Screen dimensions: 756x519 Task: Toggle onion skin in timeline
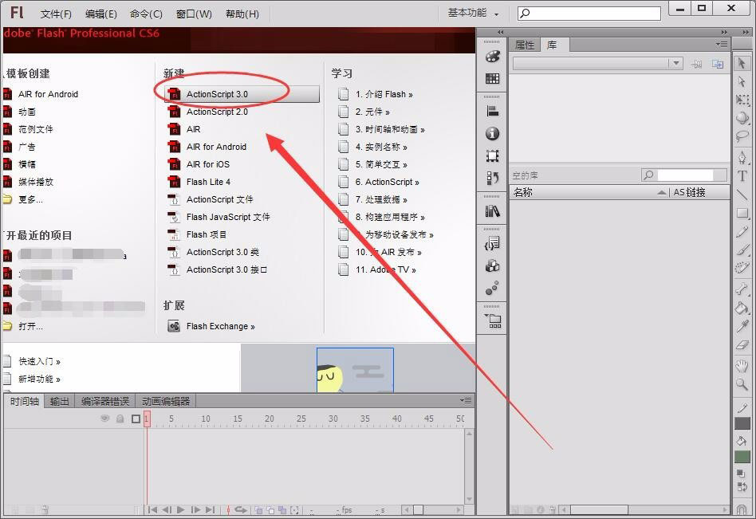click(259, 510)
